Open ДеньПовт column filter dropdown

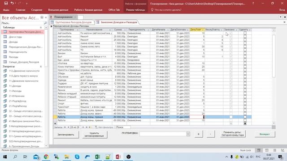(x=203, y=30)
